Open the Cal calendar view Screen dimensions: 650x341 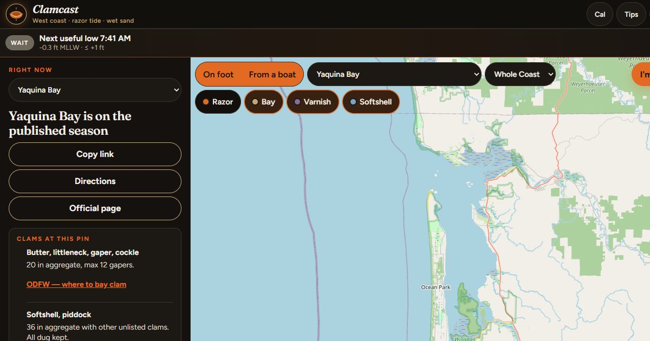pos(600,15)
